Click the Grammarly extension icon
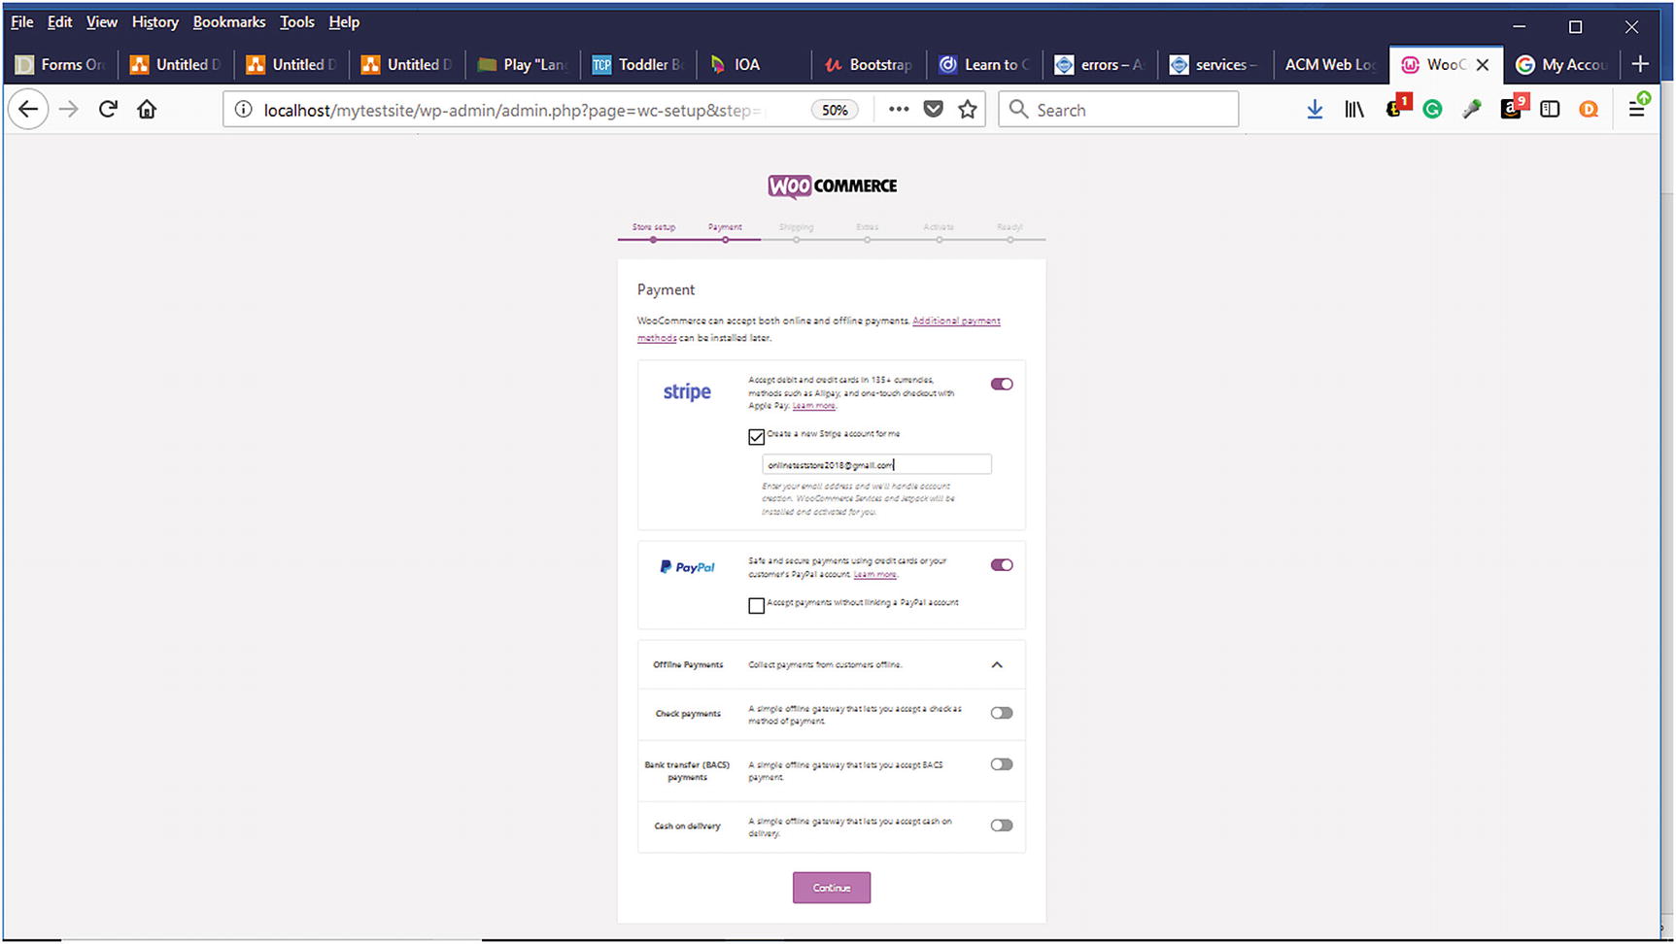This screenshot has width=1676, height=944. 1432,110
